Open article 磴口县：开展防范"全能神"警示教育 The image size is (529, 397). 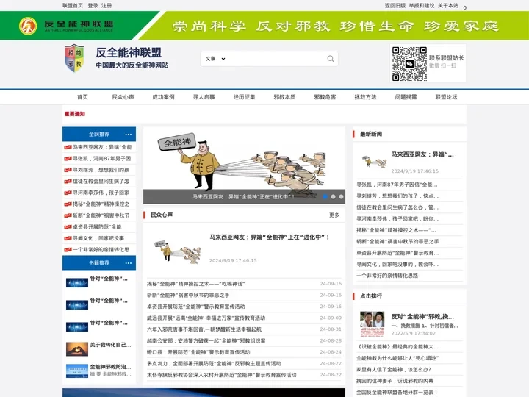pos(198,352)
